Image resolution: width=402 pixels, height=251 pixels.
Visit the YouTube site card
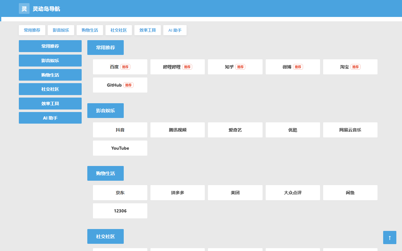coord(120,148)
